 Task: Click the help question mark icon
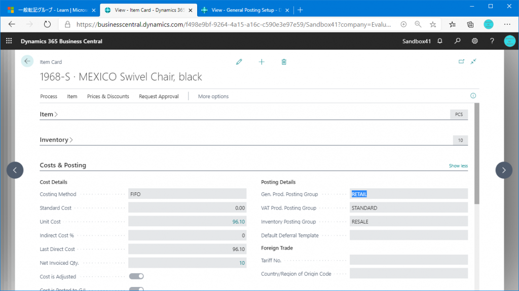(x=492, y=41)
